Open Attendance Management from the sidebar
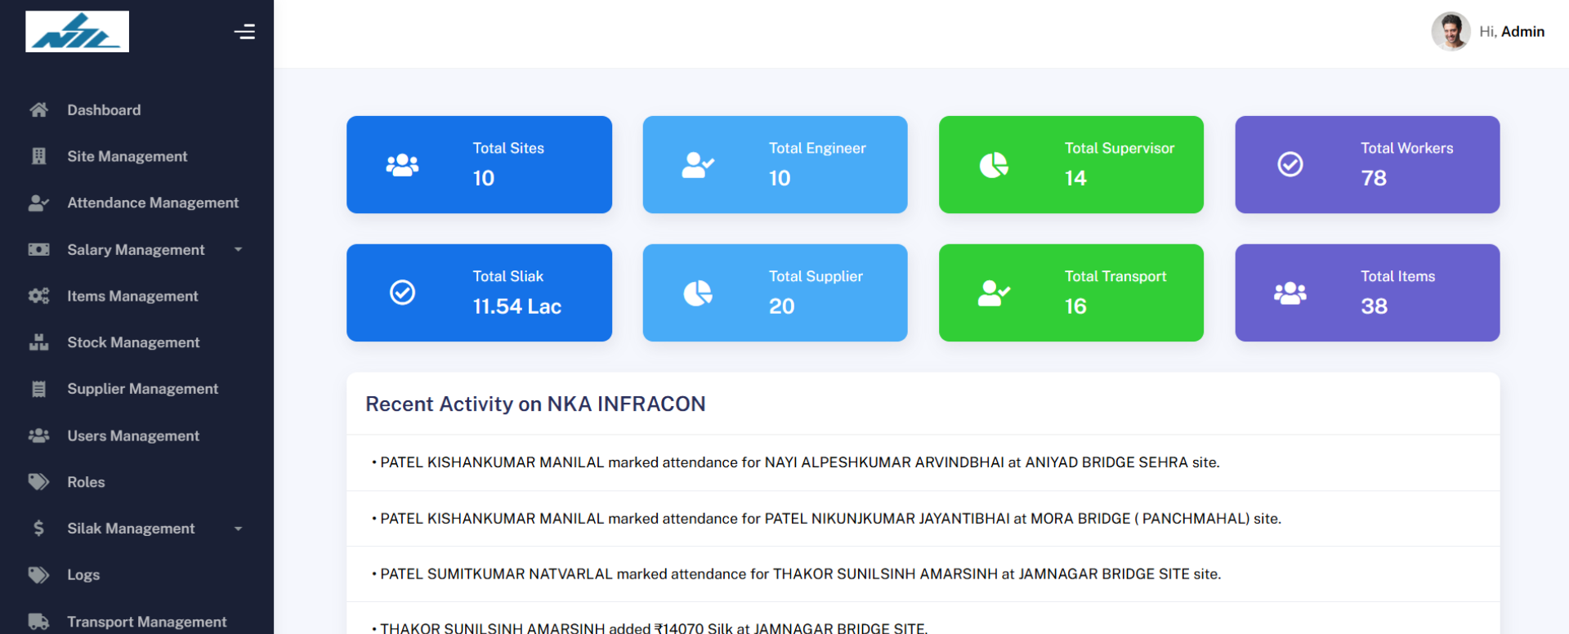Image resolution: width=1569 pixels, height=634 pixels. tap(153, 203)
